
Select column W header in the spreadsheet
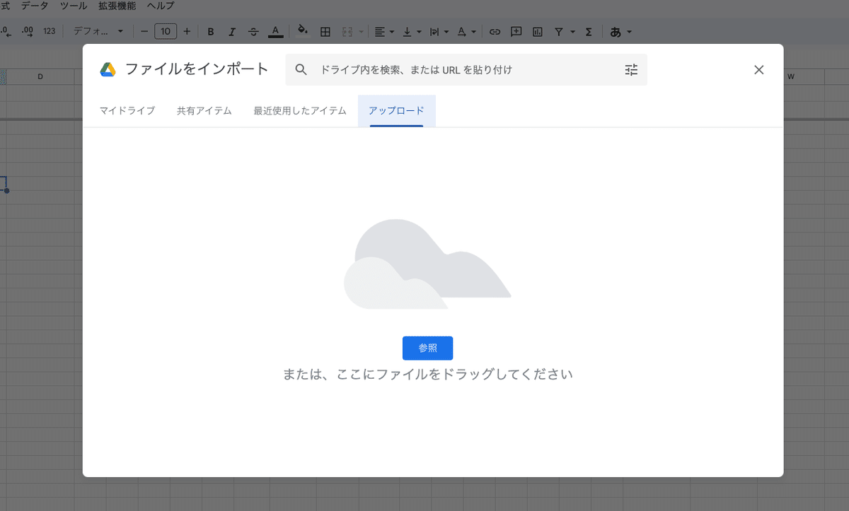(791, 76)
